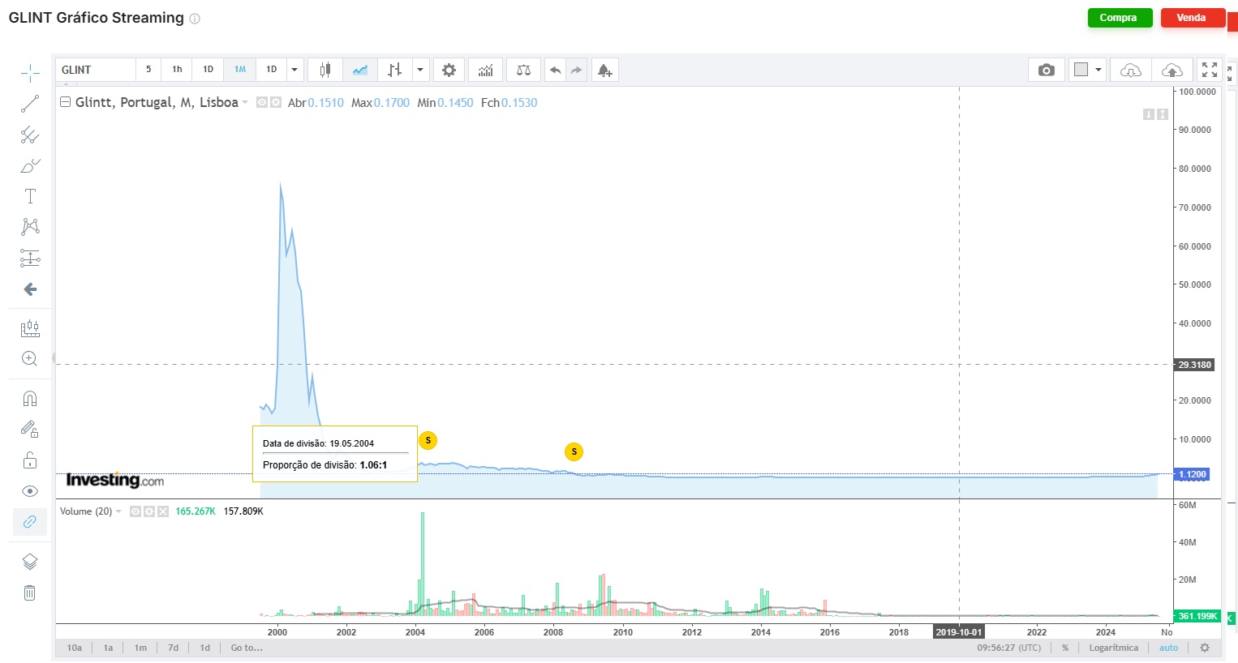Click the green Compra button
The height and width of the screenshot is (663, 1238).
click(1119, 18)
